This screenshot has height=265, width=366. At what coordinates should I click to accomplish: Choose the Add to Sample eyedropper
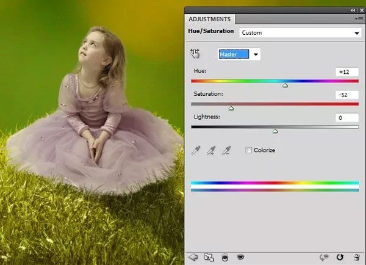click(211, 150)
